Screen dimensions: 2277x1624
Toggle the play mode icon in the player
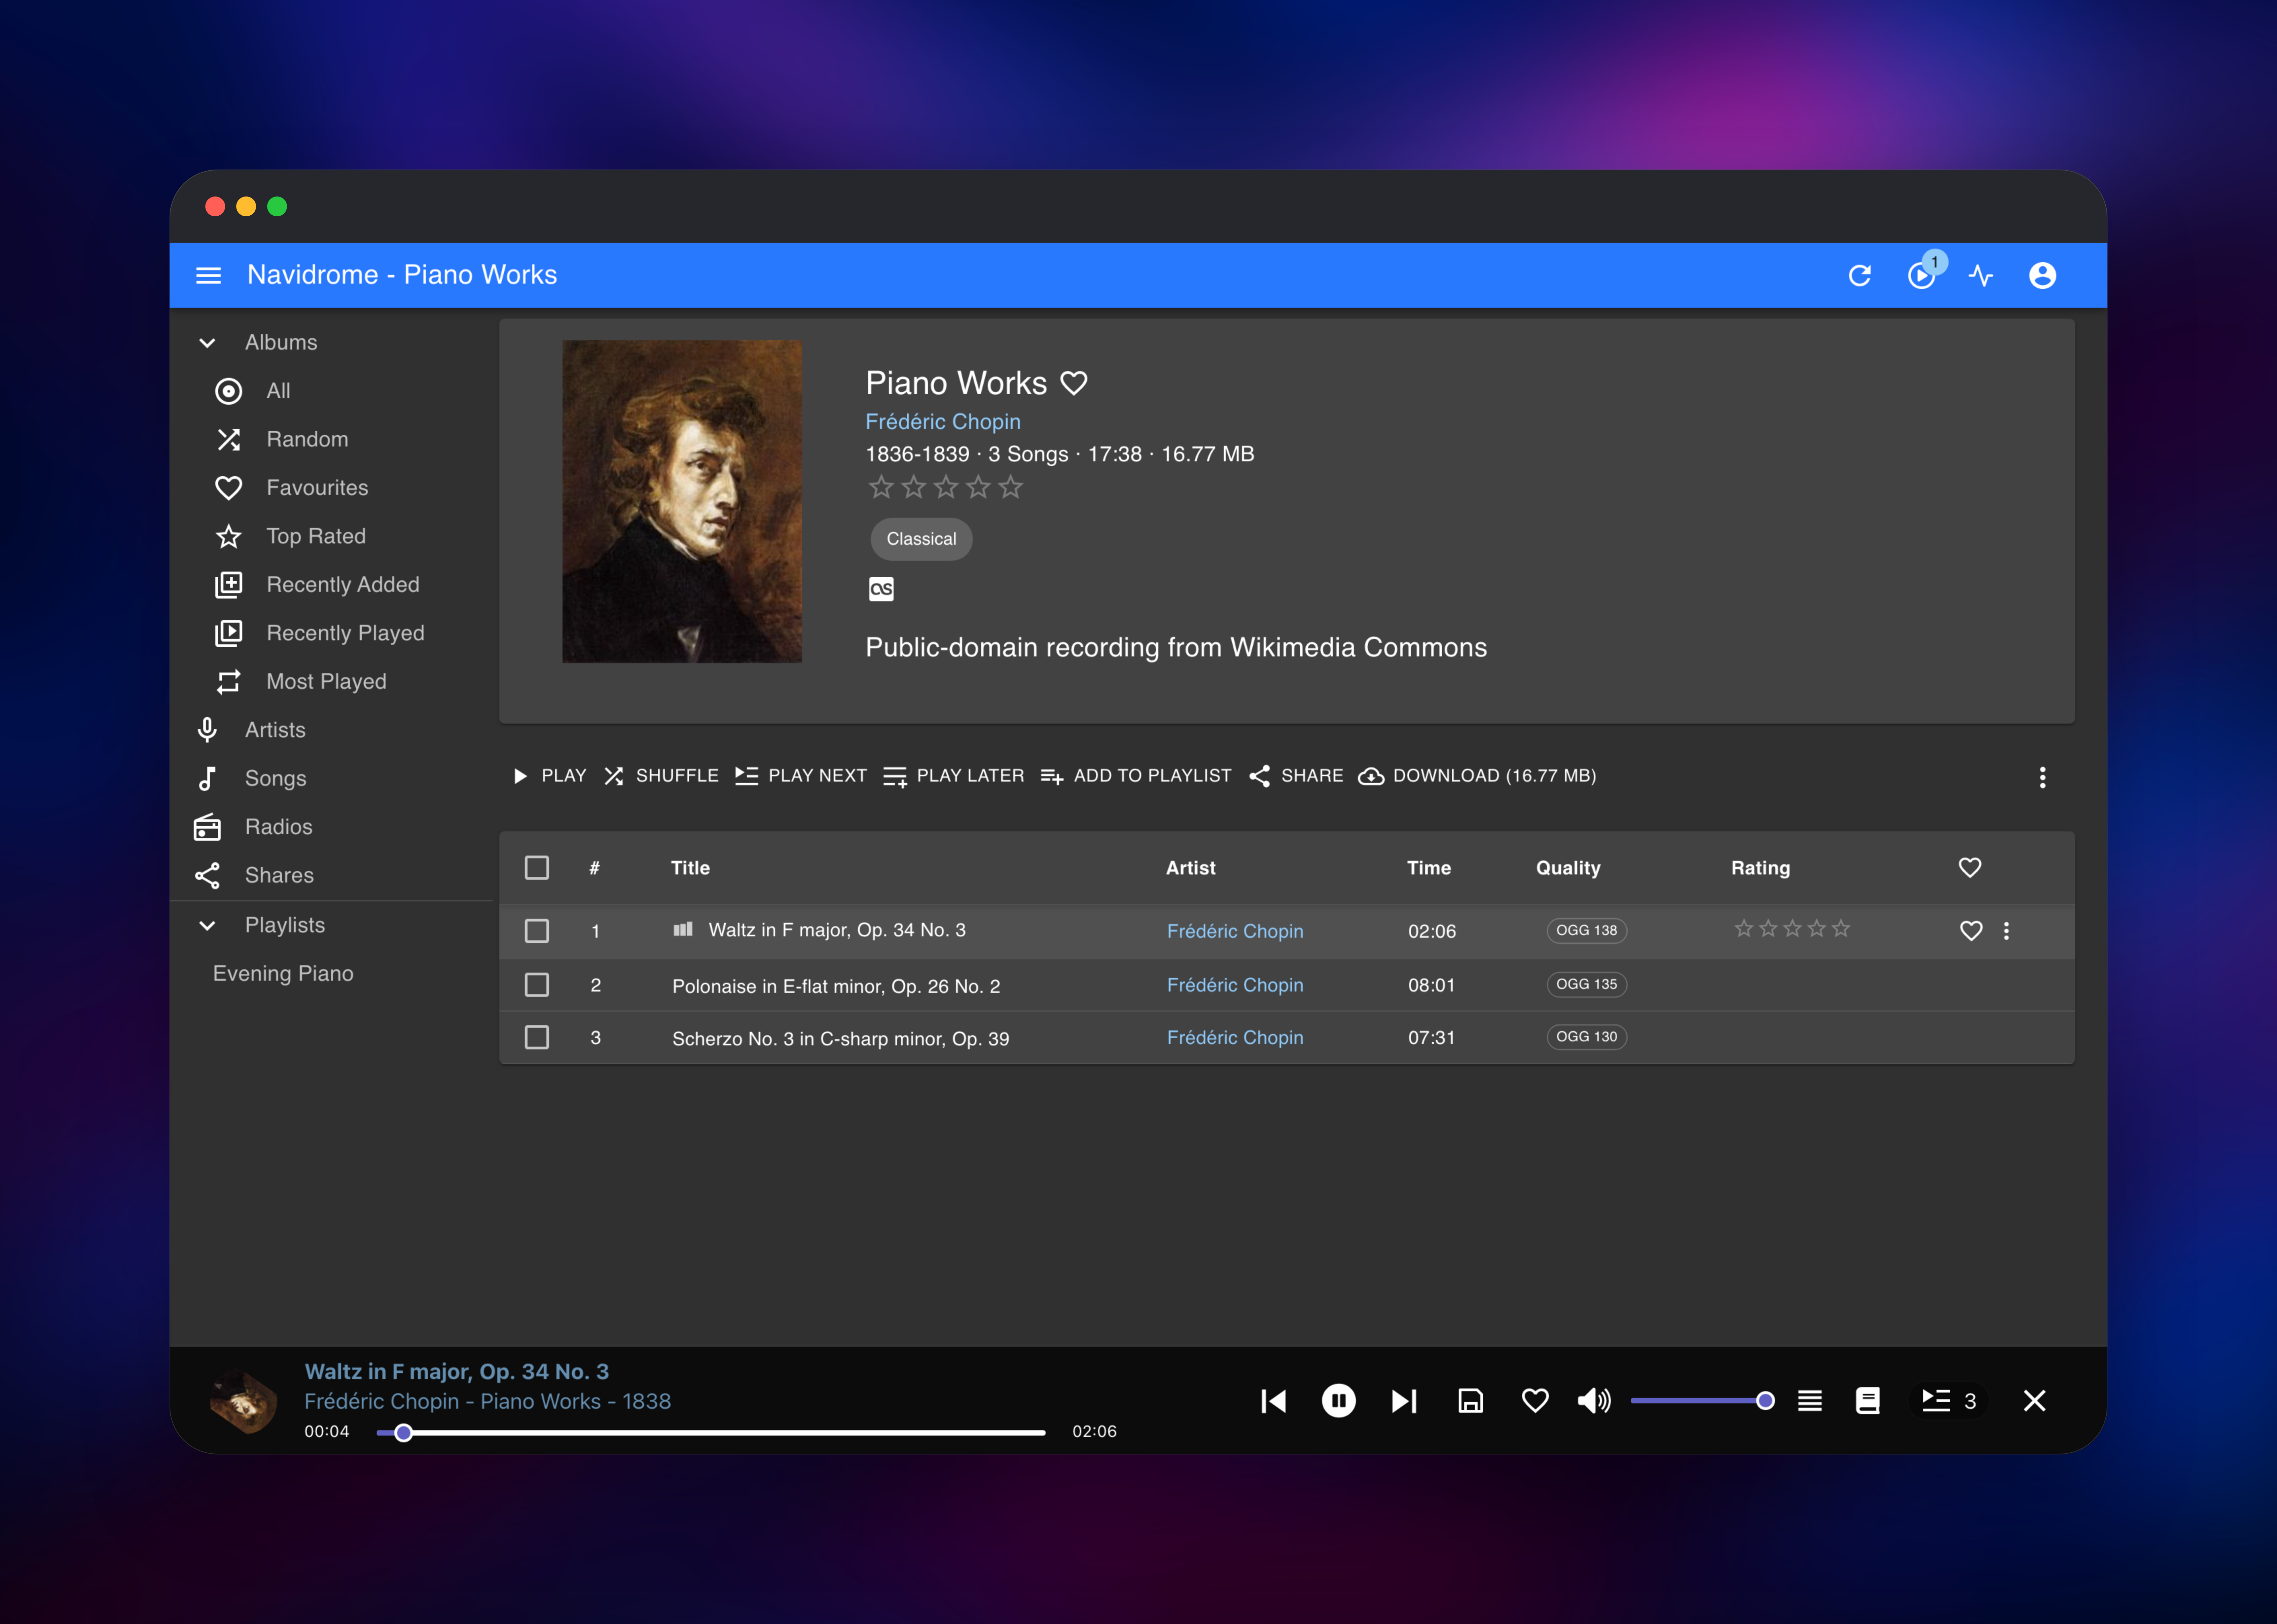point(1810,1401)
